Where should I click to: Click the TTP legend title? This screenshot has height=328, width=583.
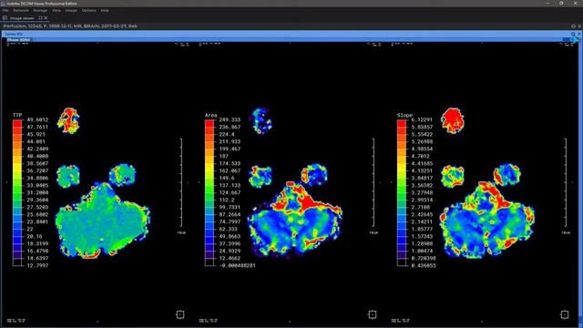pos(17,116)
